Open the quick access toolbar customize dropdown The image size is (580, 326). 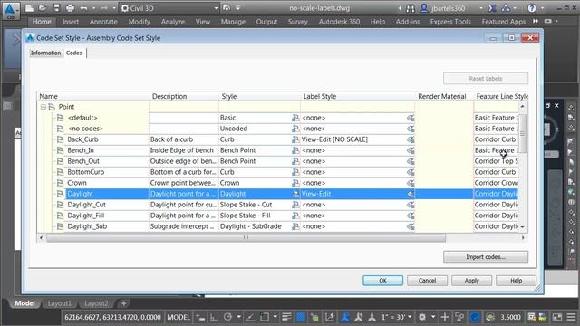(x=237, y=8)
